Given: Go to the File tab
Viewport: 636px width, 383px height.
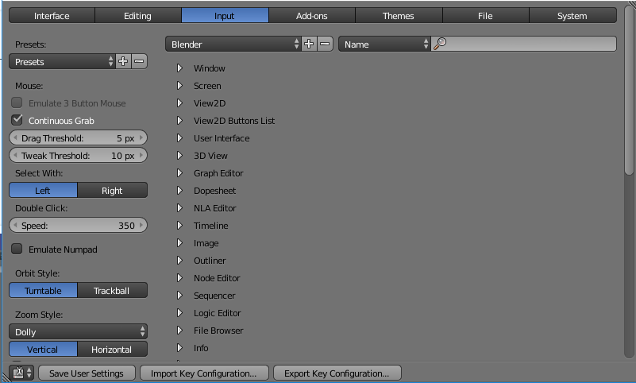Looking at the screenshot, I should [x=485, y=15].
